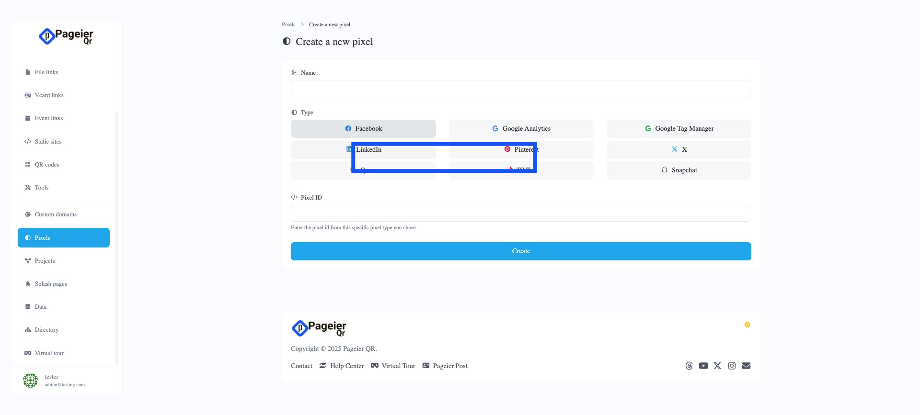Viewport: 920px width, 415px height.
Task: Click the email envelope footer icon
Action: (x=746, y=366)
